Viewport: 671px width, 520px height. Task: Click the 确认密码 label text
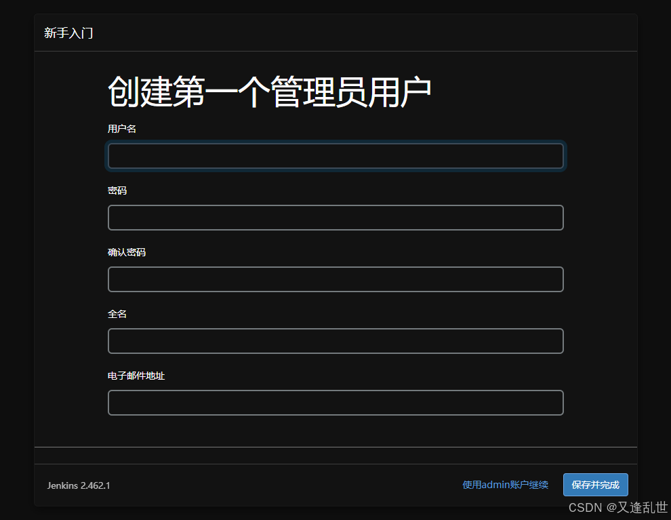click(127, 252)
